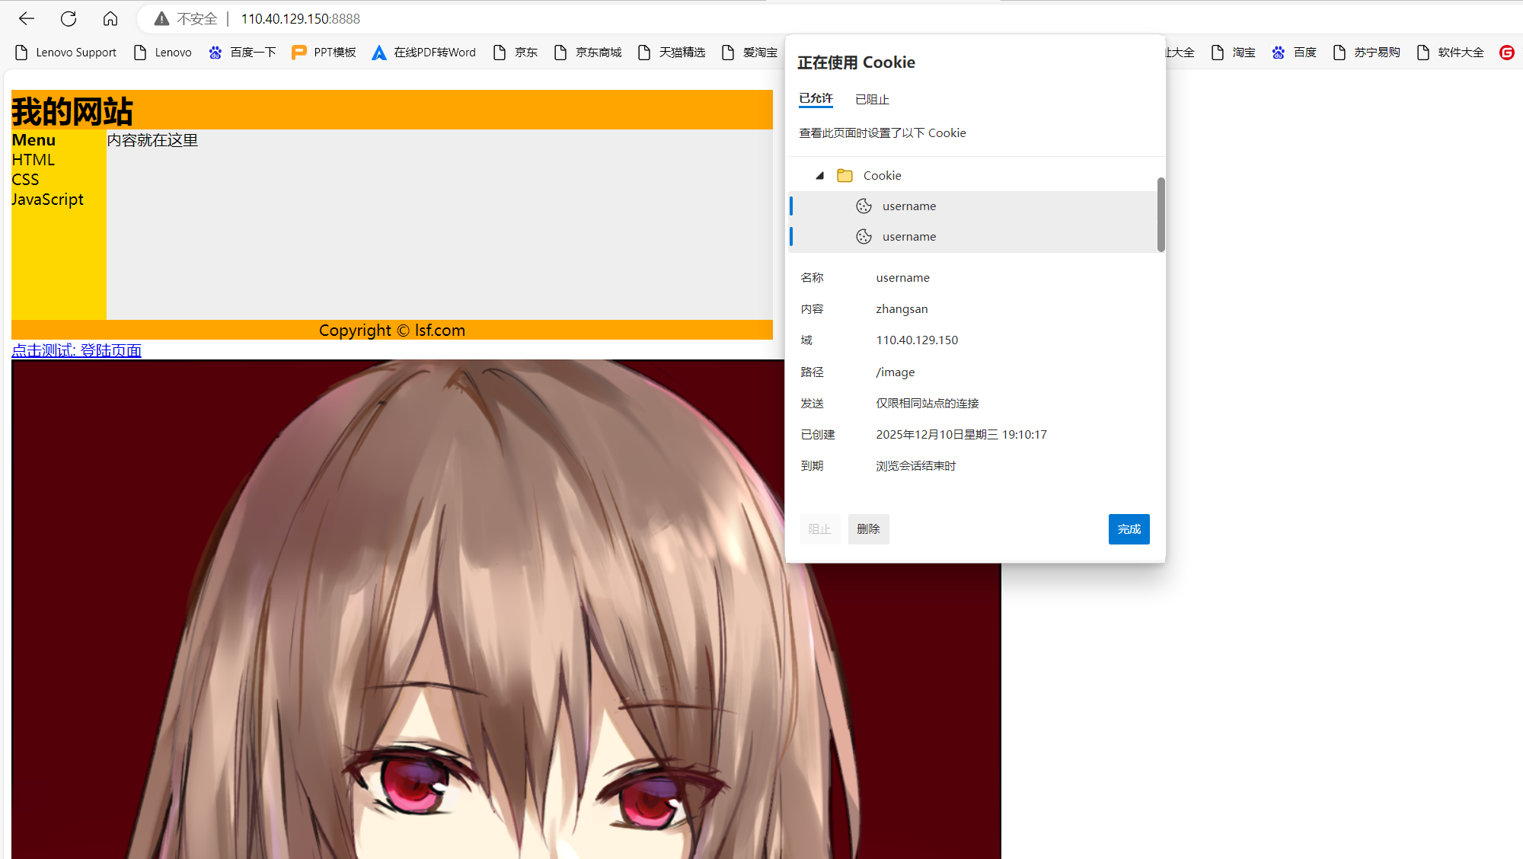Click the browser back arrow
Screen dimensions: 1523x859
[x=27, y=18]
